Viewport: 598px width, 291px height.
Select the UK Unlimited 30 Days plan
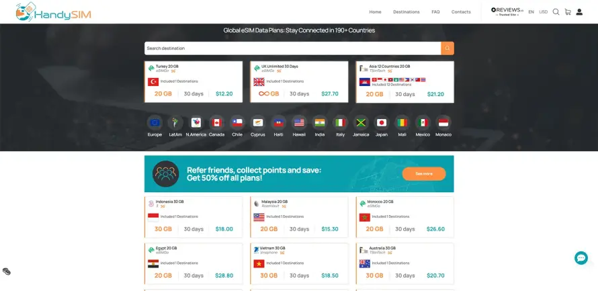click(299, 82)
